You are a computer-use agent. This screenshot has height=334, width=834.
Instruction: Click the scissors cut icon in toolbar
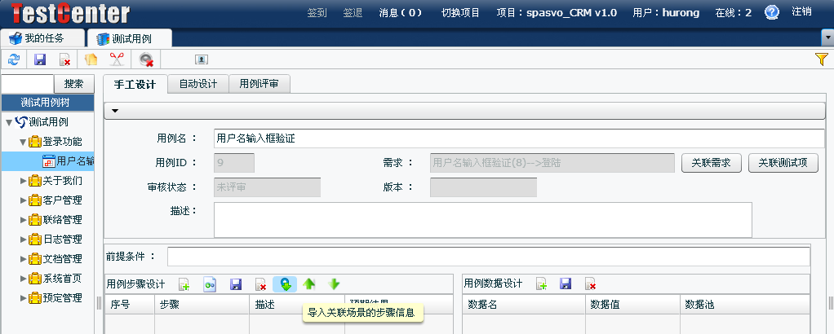(x=117, y=59)
